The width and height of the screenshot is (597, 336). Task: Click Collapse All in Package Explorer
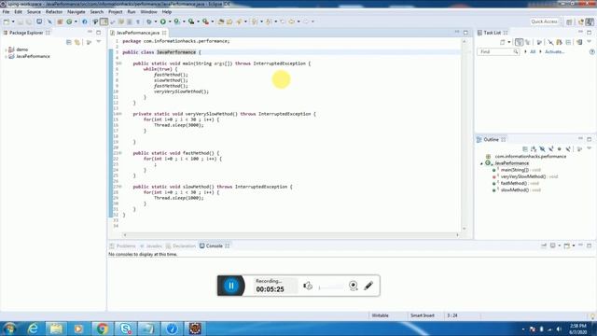coord(69,42)
